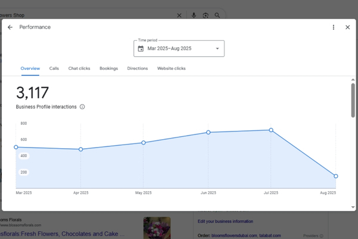The width and height of the screenshot is (358, 239).
Task: Expand the Time period dropdown arrow
Action: pos(217,49)
